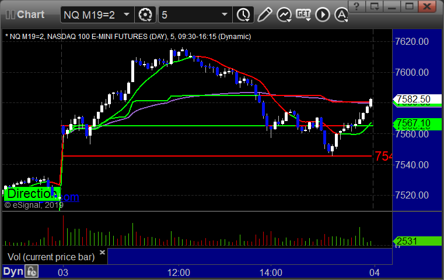The width and height of the screenshot is (444, 280).
Task: Click the Chart title grip handle
Action: [x=10, y=15]
